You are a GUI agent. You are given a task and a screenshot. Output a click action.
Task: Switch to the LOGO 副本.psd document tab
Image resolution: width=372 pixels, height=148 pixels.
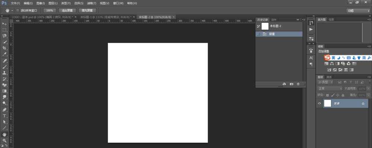pyautogui.click(x=42, y=17)
